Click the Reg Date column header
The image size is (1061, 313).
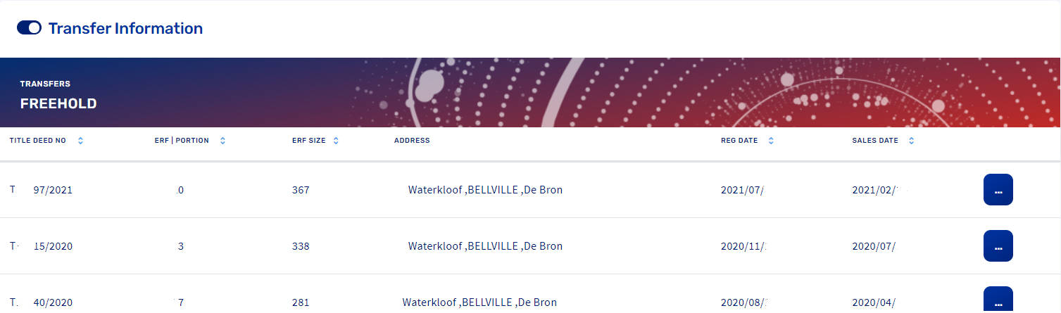[x=739, y=141]
